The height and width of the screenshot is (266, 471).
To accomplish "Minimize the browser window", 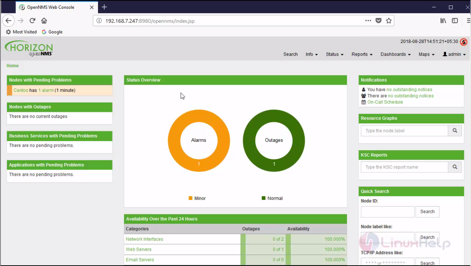I will (x=434, y=7).
